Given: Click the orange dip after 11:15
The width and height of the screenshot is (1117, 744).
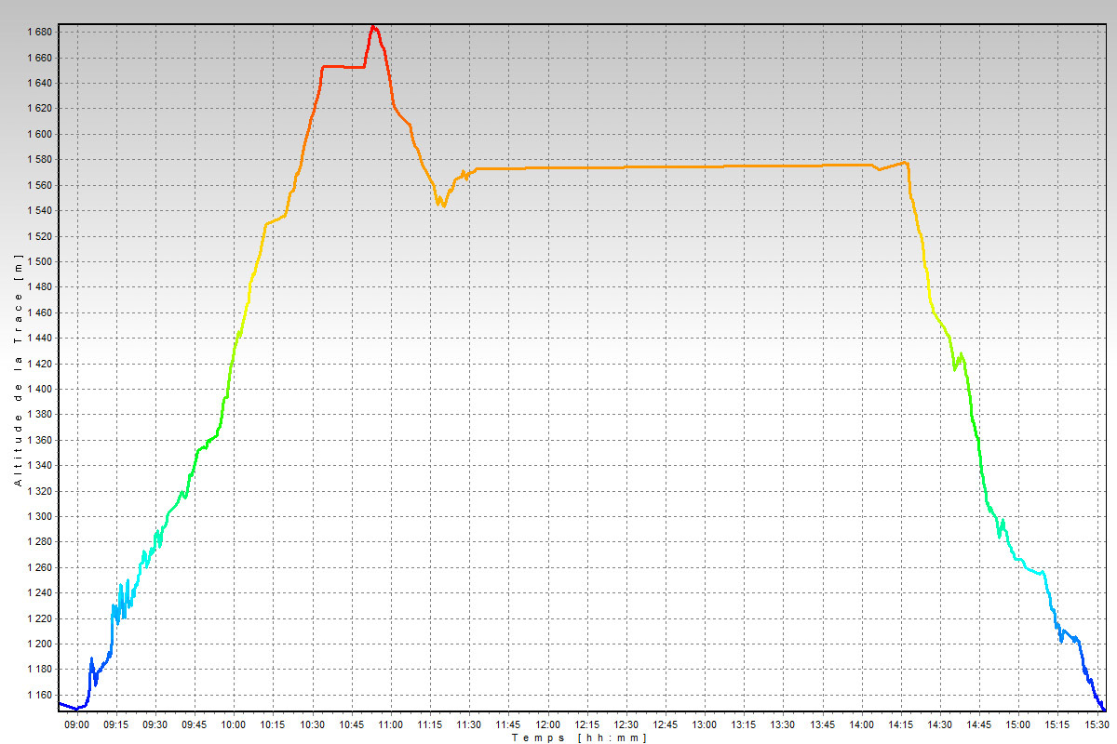Looking at the screenshot, I should point(443,204).
